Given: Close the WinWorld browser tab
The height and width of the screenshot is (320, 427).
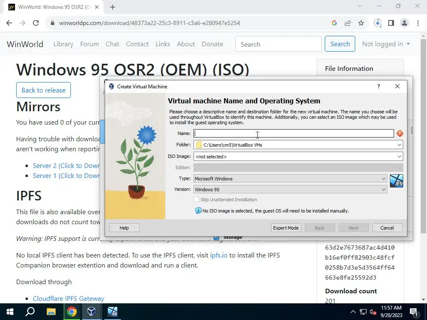Looking at the screenshot, I should pyautogui.click(x=97, y=7).
